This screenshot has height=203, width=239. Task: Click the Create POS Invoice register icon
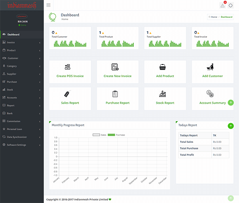click(67, 67)
